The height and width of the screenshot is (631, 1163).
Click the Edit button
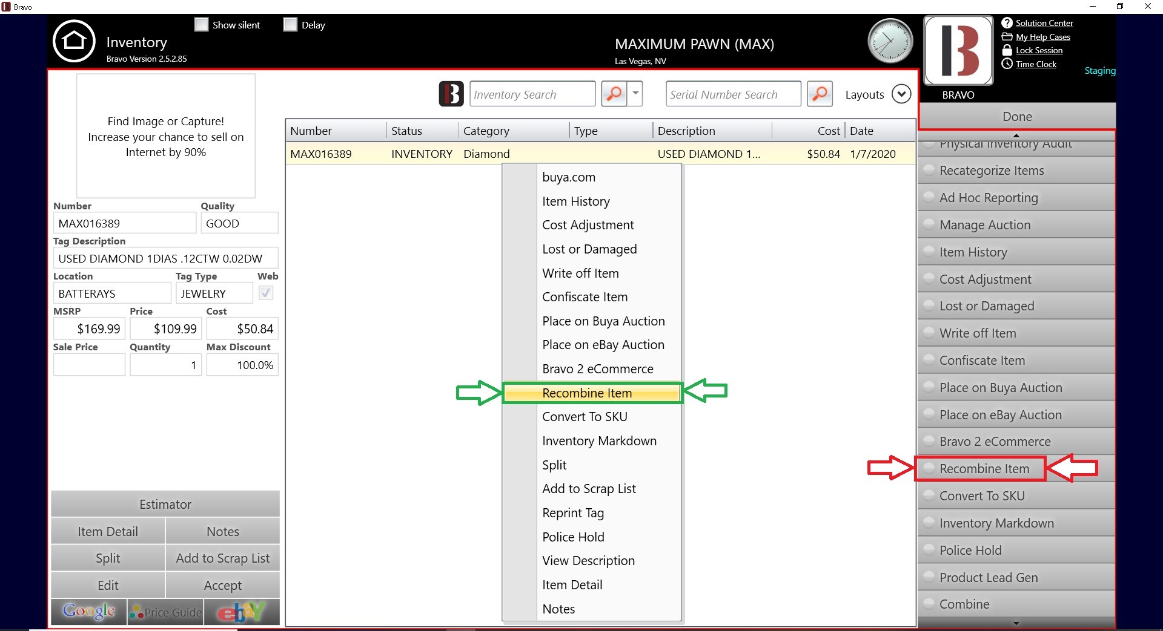click(108, 585)
